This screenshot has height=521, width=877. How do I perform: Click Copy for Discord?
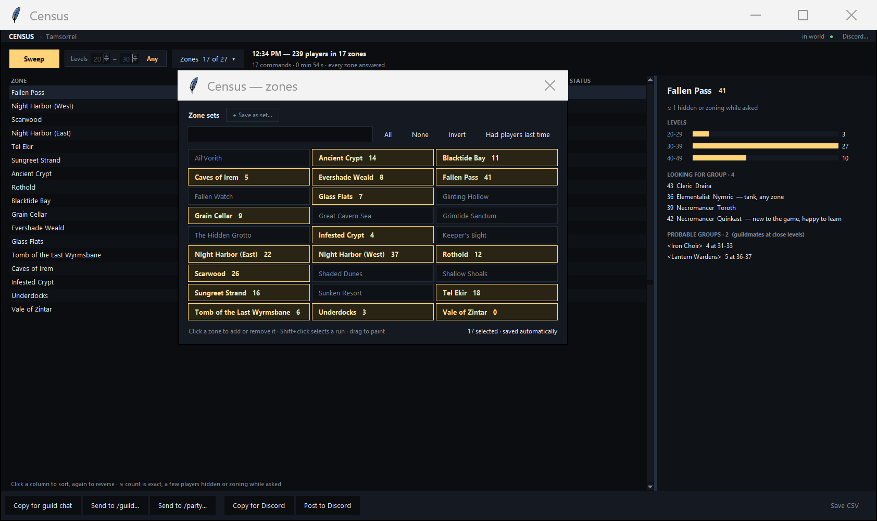click(x=259, y=505)
